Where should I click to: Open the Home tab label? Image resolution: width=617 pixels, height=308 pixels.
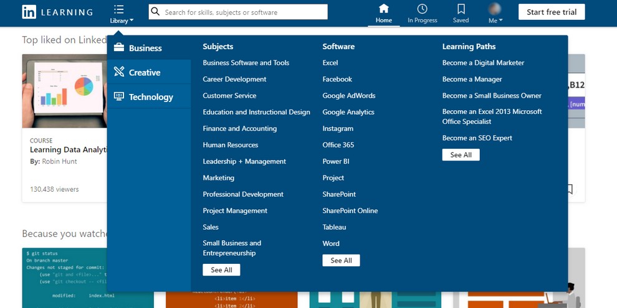[x=384, y=21]
